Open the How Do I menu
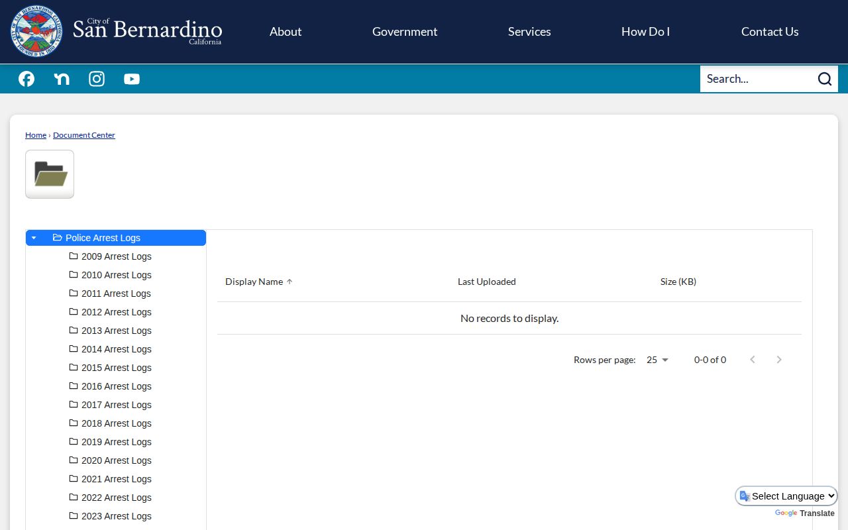Image resolution: width=848 pixels, height=530 pixels. point(645,32)
